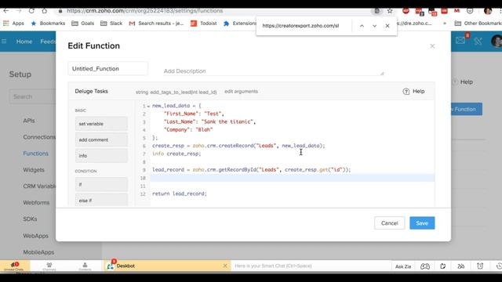Select the else if condition task
This screenshot has height=282, width=502.
(x=101, y=201)
